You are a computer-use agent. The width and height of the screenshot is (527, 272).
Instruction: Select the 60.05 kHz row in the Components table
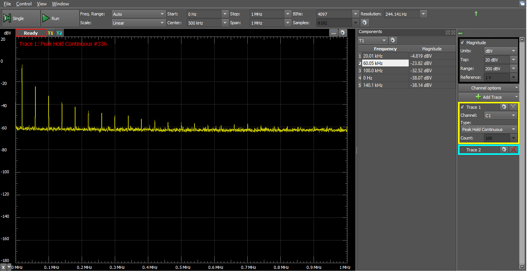385,63
